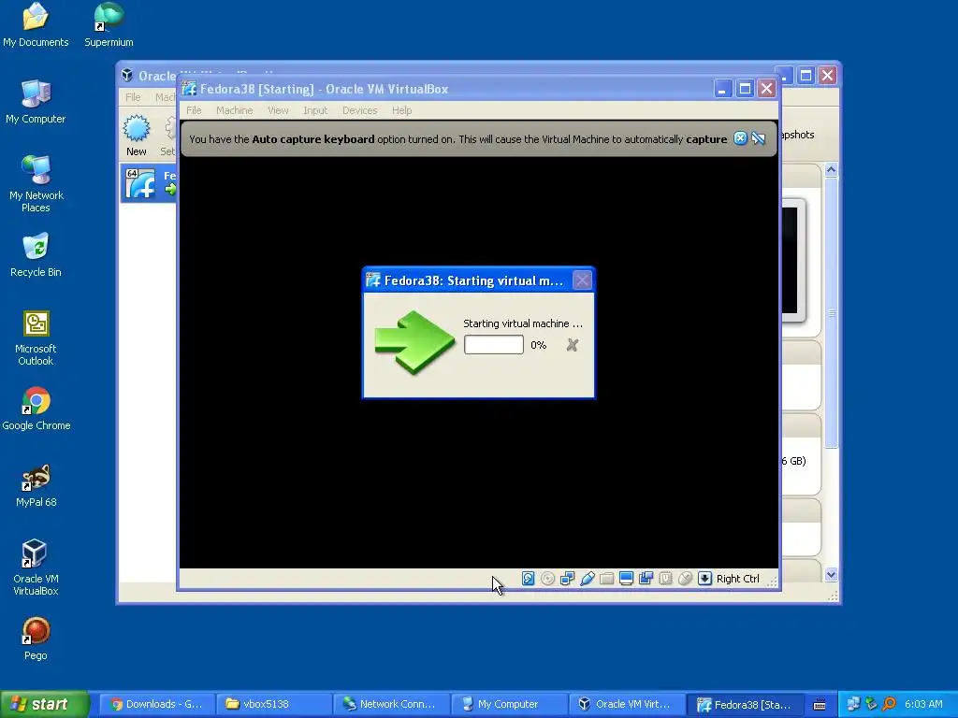Screen dimensions: 958x718
Task: Click the shared folders indicator in the status bar
Action: pos(606,578)
